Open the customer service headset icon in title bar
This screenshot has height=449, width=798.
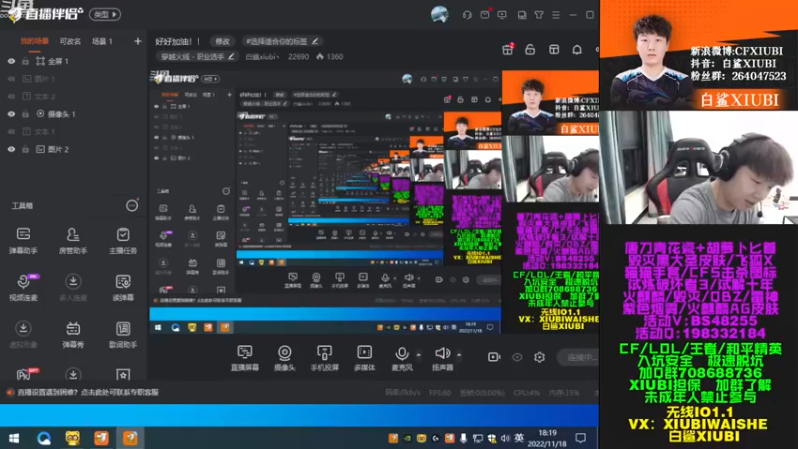tap(467, 15)
